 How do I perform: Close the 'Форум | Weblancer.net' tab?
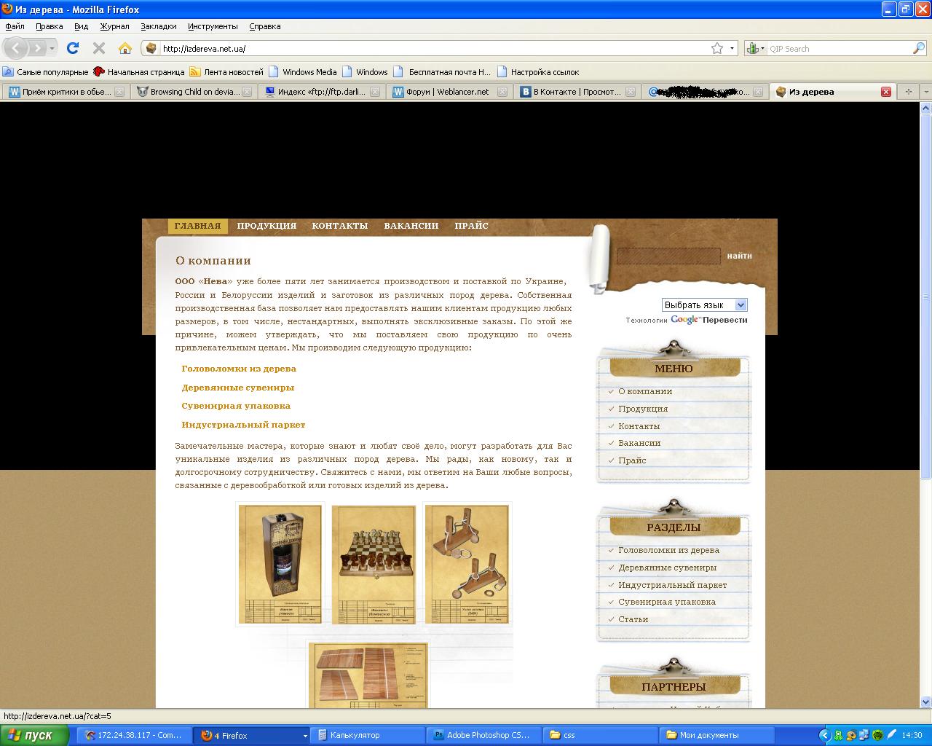coord(502,92)
